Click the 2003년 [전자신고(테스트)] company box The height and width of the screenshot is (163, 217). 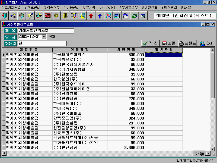click(185, 15)
